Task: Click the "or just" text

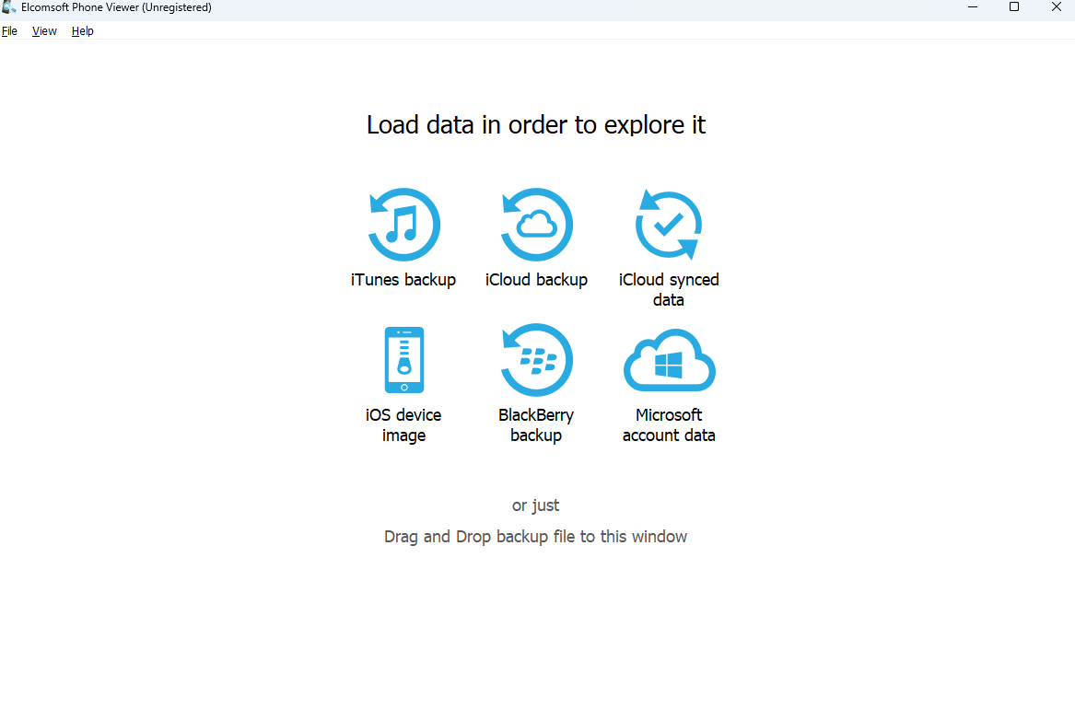Action: pyautogui.click(x=535, y=505)
